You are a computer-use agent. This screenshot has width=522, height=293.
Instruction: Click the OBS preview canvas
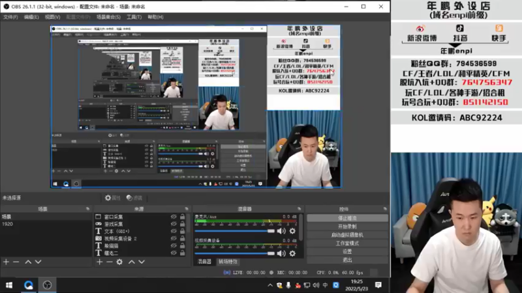196,106
